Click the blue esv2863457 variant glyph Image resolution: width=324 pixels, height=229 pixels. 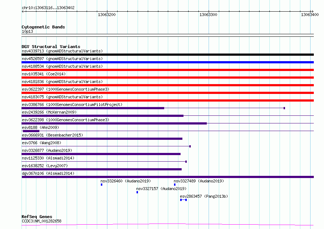[x=183, y=200]
